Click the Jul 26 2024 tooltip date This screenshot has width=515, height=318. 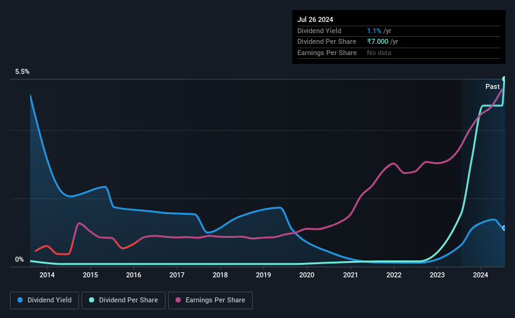315,19
